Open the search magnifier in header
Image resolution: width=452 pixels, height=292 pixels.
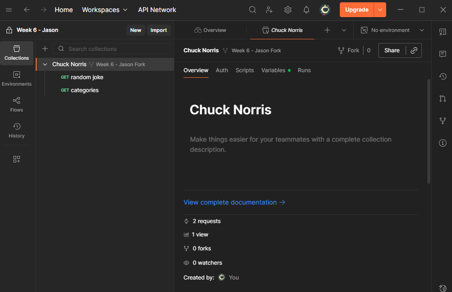pos(252,10)
